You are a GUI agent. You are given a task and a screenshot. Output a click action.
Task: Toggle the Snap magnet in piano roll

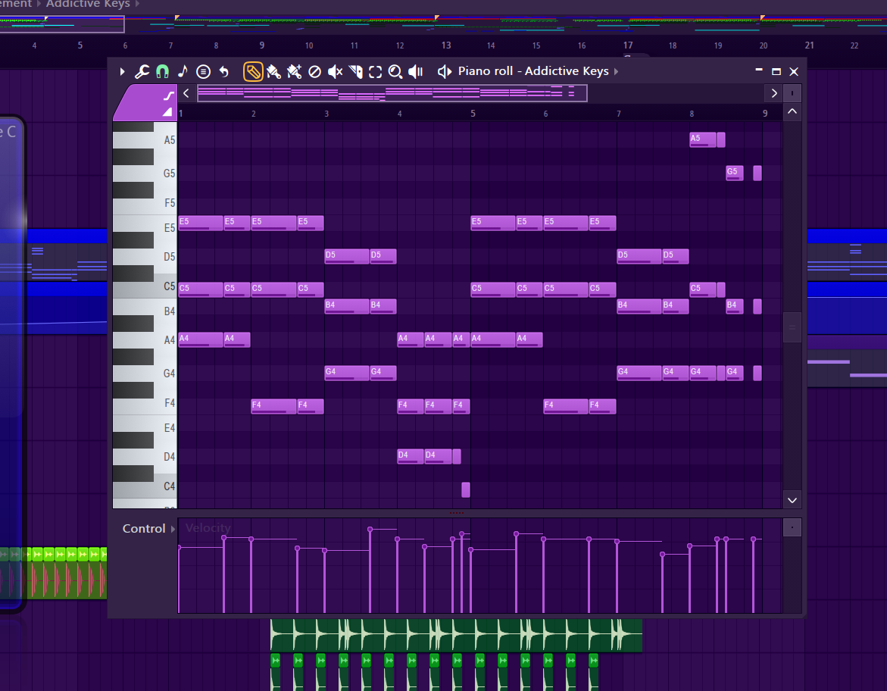pos(162,72)
